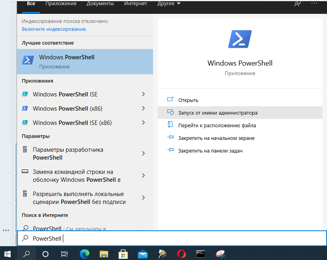Open the Другие dropdown filter

pos(169,4)
